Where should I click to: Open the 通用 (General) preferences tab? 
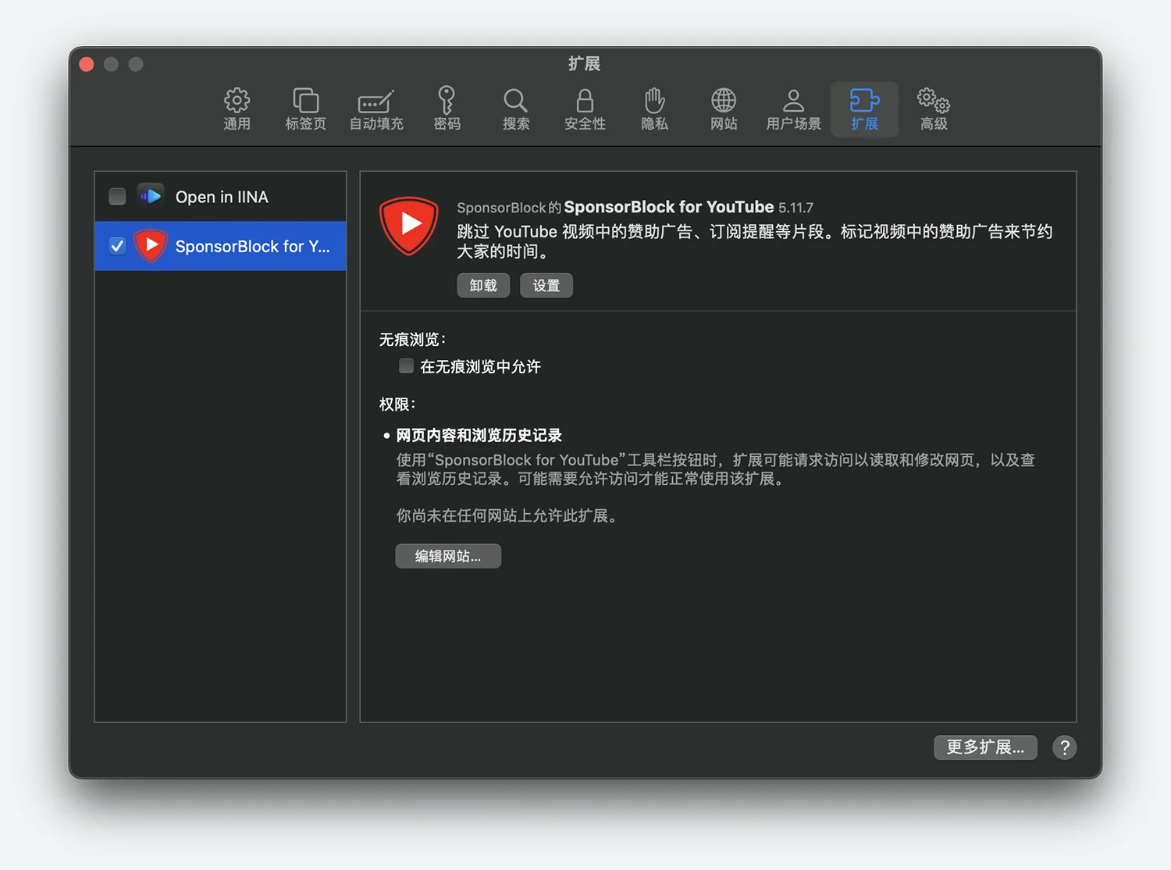click(237, 109)
